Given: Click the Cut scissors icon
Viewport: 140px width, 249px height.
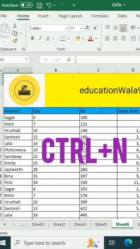Looking at the screenshot, I should (15, 25).
